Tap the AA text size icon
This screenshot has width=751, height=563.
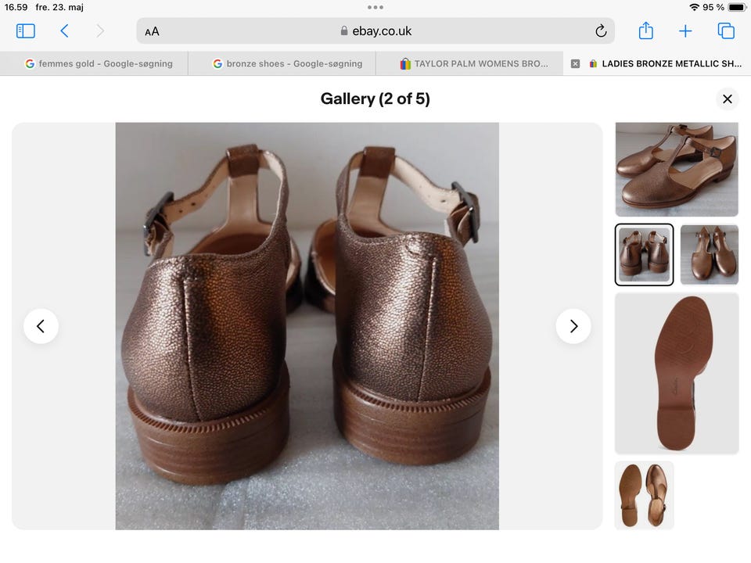(151, 30)
